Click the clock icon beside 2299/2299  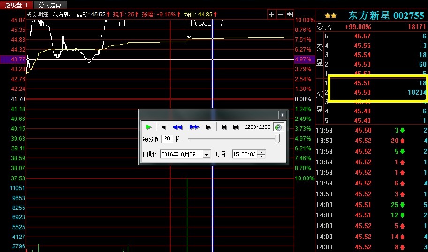[x=278, y=127]
